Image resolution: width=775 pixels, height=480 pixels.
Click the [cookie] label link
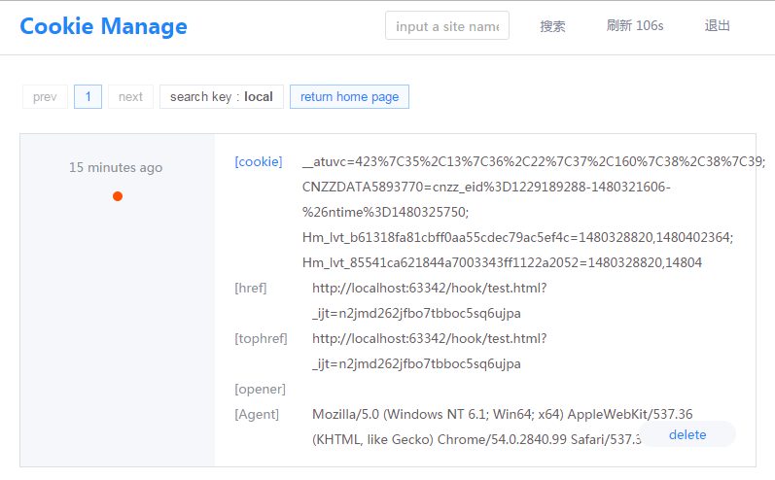click(x=259, y=161)
